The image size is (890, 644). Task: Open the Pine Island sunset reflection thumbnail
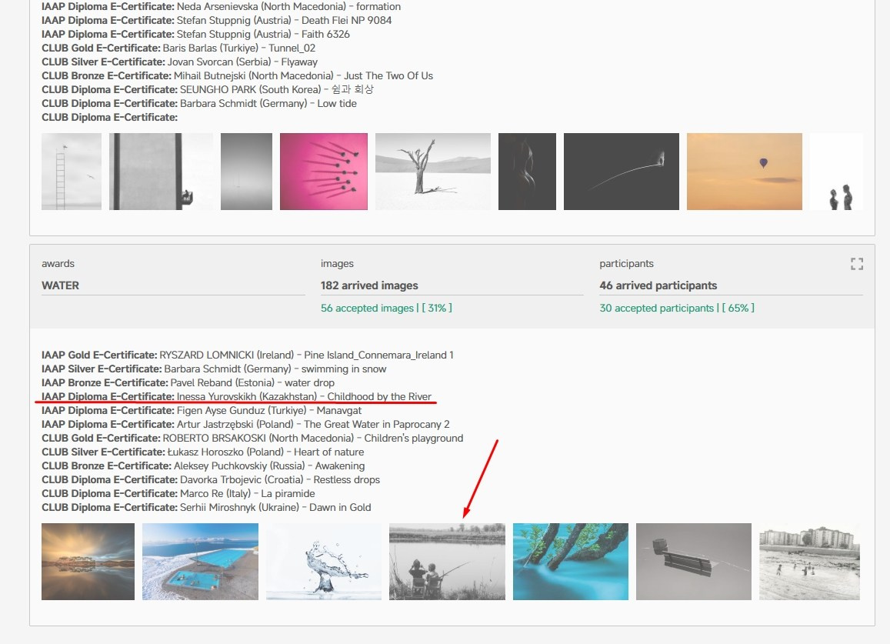(88, 562)
